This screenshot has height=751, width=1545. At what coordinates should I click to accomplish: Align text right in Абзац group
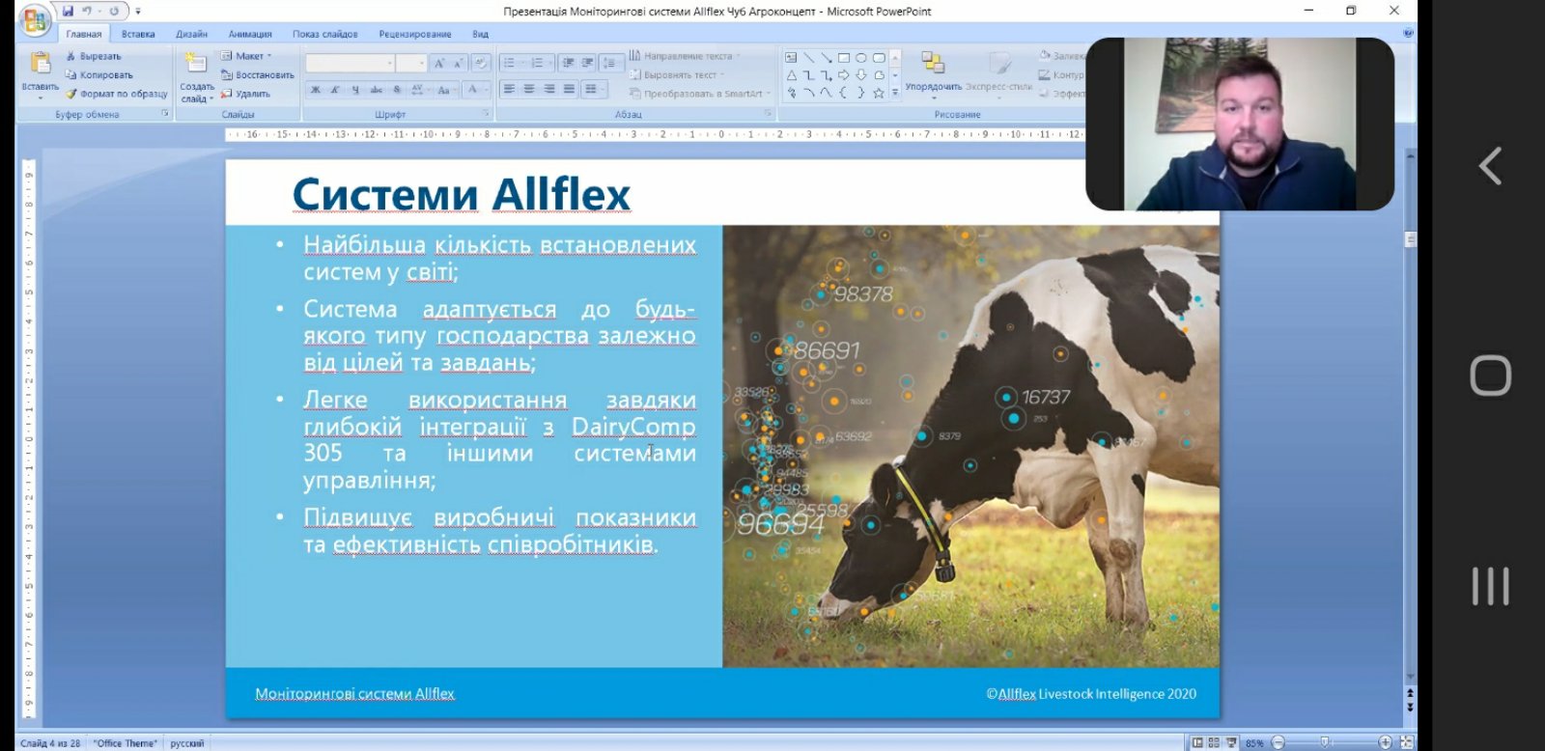(x=549, y=89)
